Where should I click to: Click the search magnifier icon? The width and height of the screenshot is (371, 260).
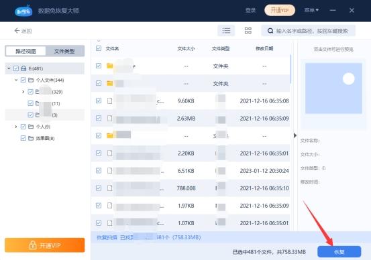[270, 31]
